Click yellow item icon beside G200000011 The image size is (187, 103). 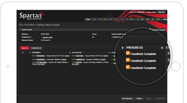(35, 59)
